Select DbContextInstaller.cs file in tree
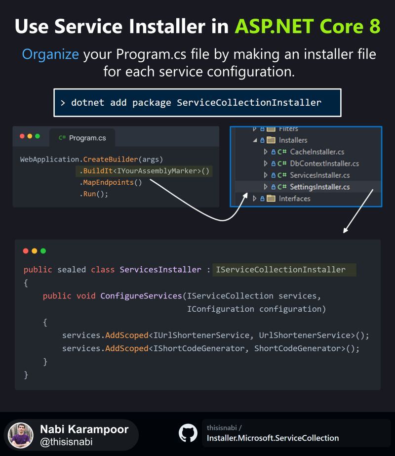Screen dimensions: 395x456 (324, 164)
